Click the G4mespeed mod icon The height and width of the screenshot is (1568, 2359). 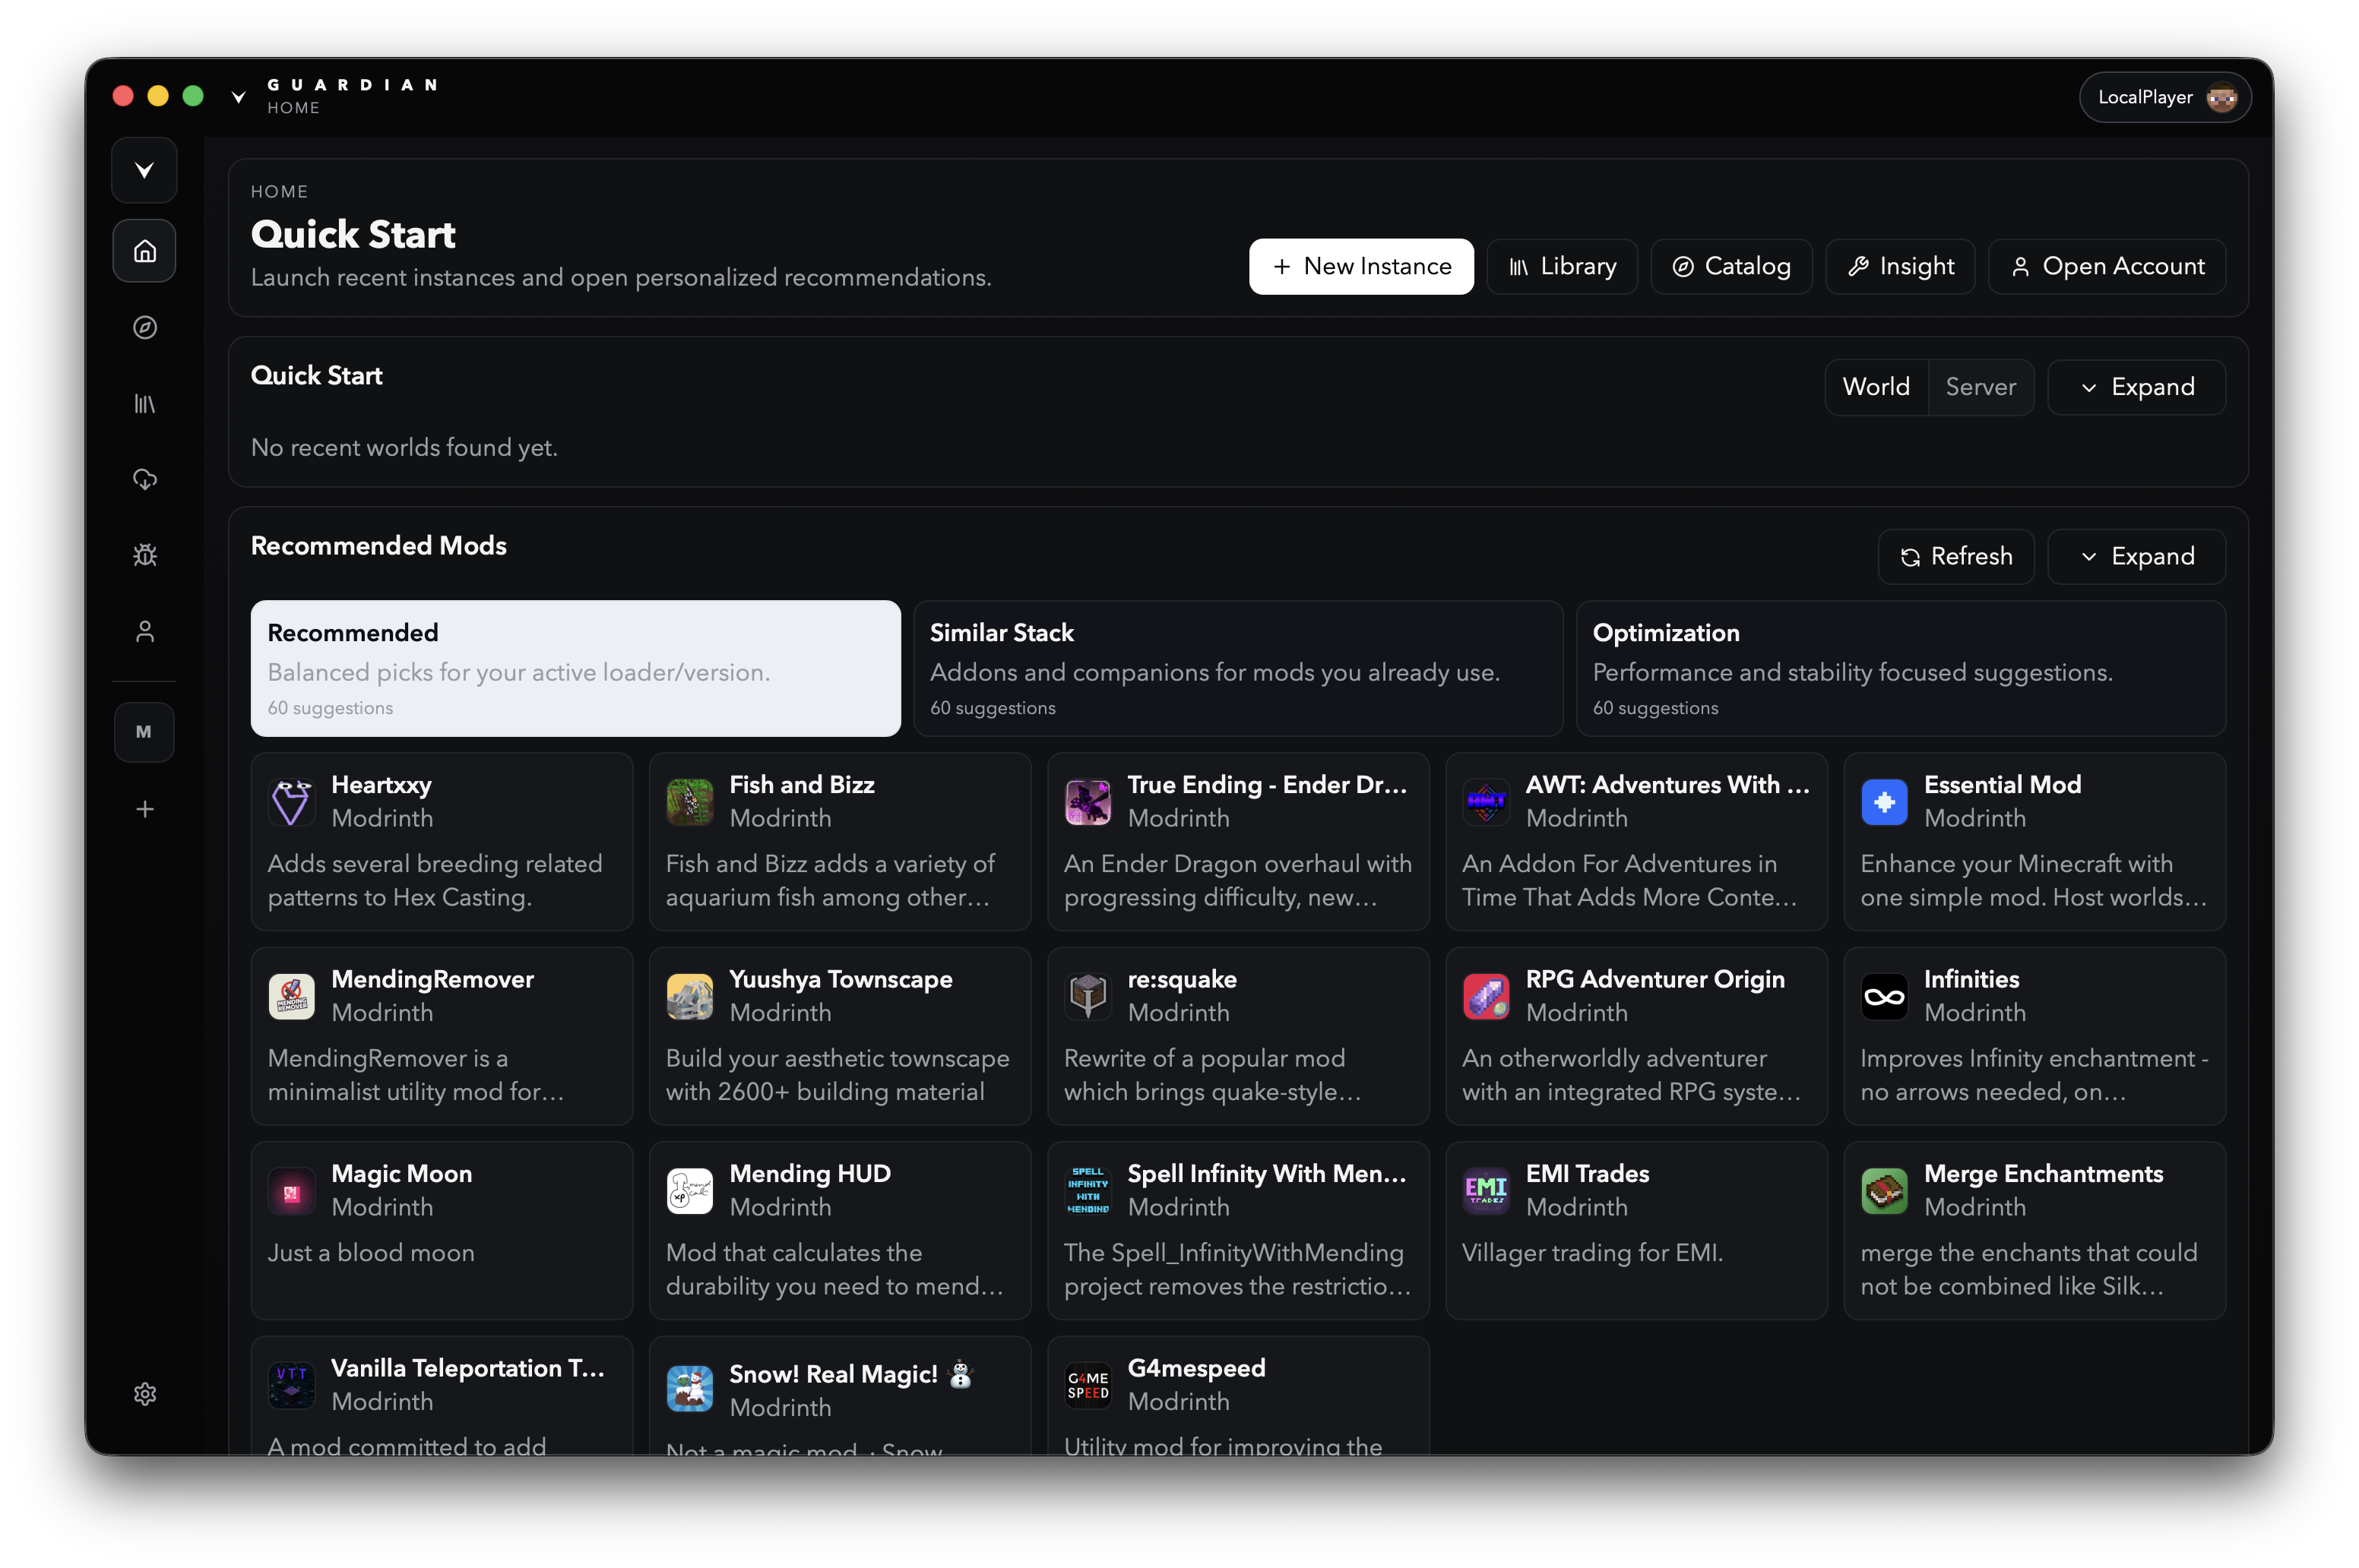pos(1088,1386)
